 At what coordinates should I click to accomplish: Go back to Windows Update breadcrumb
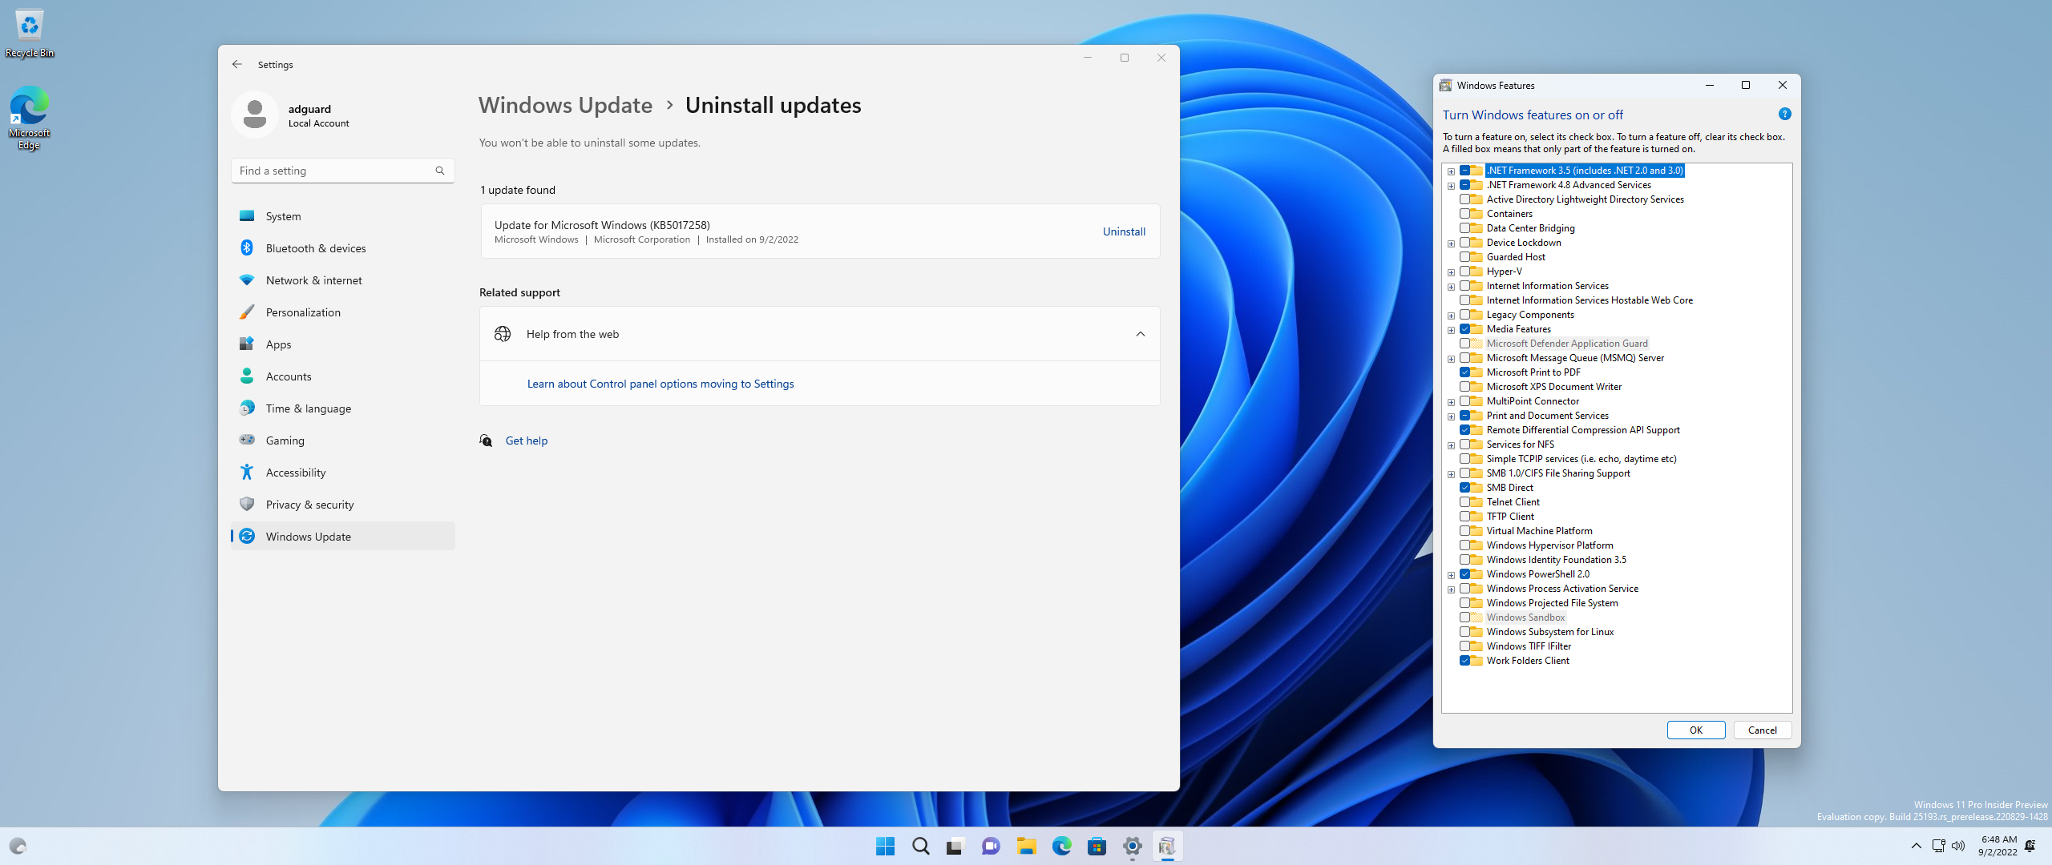pyautogui.click(x=565, y=105)
